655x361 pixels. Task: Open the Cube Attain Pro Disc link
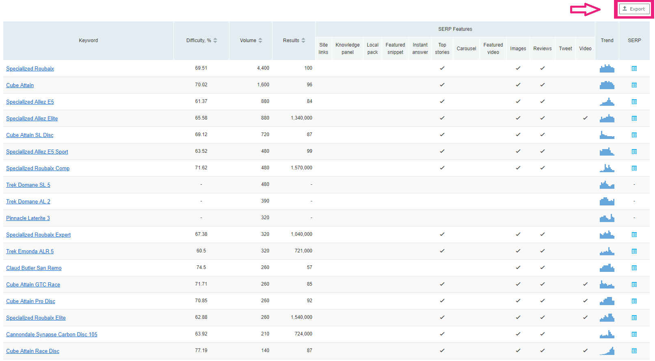click(30, 301)
